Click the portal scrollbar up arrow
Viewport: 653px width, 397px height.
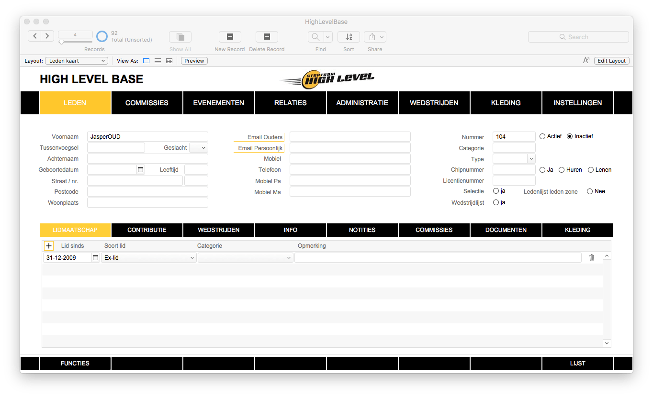tap(607, 256)
